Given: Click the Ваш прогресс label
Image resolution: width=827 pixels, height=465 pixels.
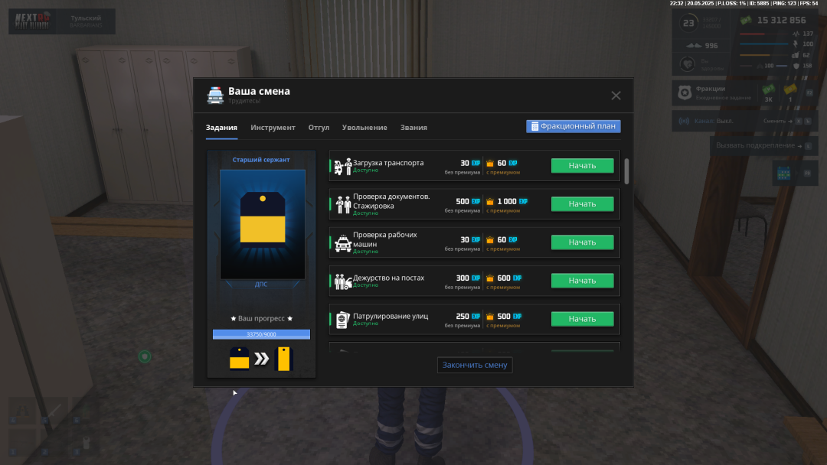Looking at the screenshot, I should click(261, 319).
